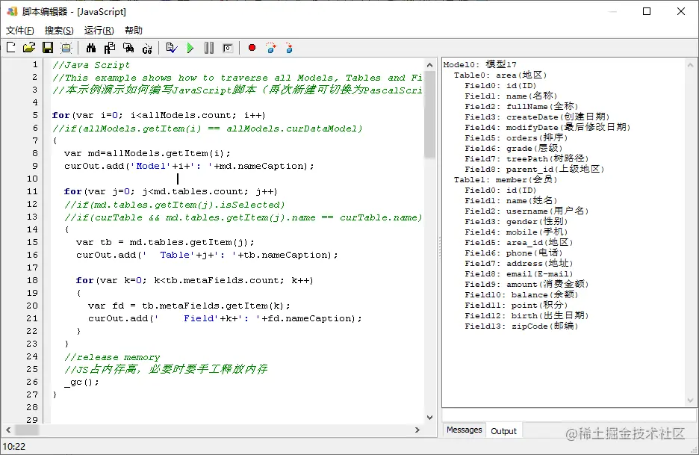Screen dimensions: 699x455
Task: Click the editor horizontal scrollbar thumb
Action: coord(27,430)
